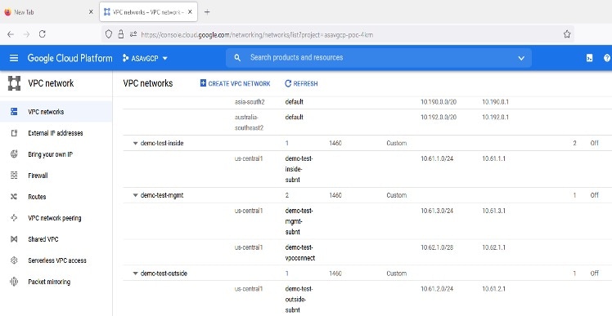
Task: Click the Firewall sidebar icon
Action: click(x=14, y=176)
